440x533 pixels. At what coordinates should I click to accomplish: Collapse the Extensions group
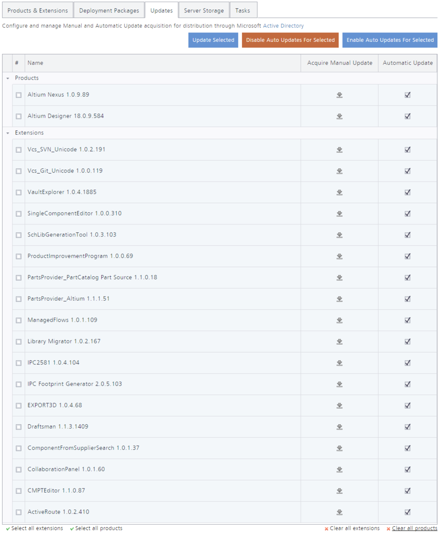point(7,132)
